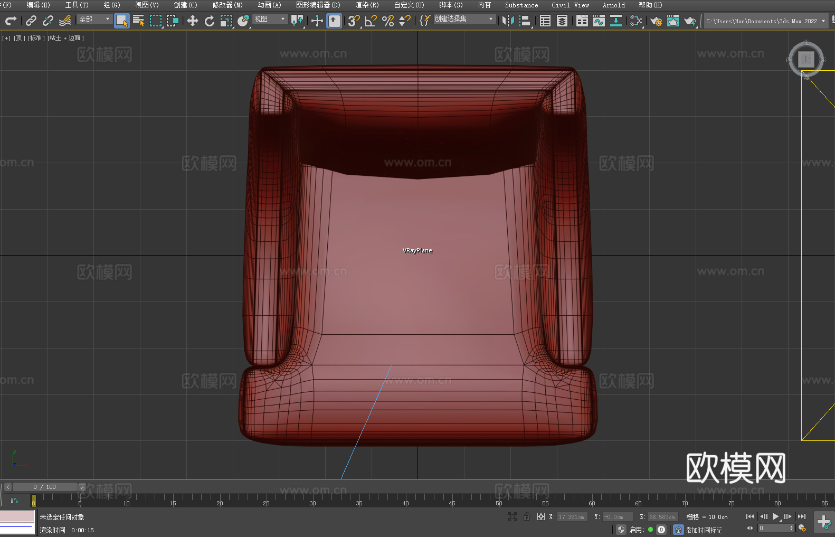This screenshot has height=537, width=835.
Task: Toggle Selection Lock padlock icon
Action: tap(526, 516)
